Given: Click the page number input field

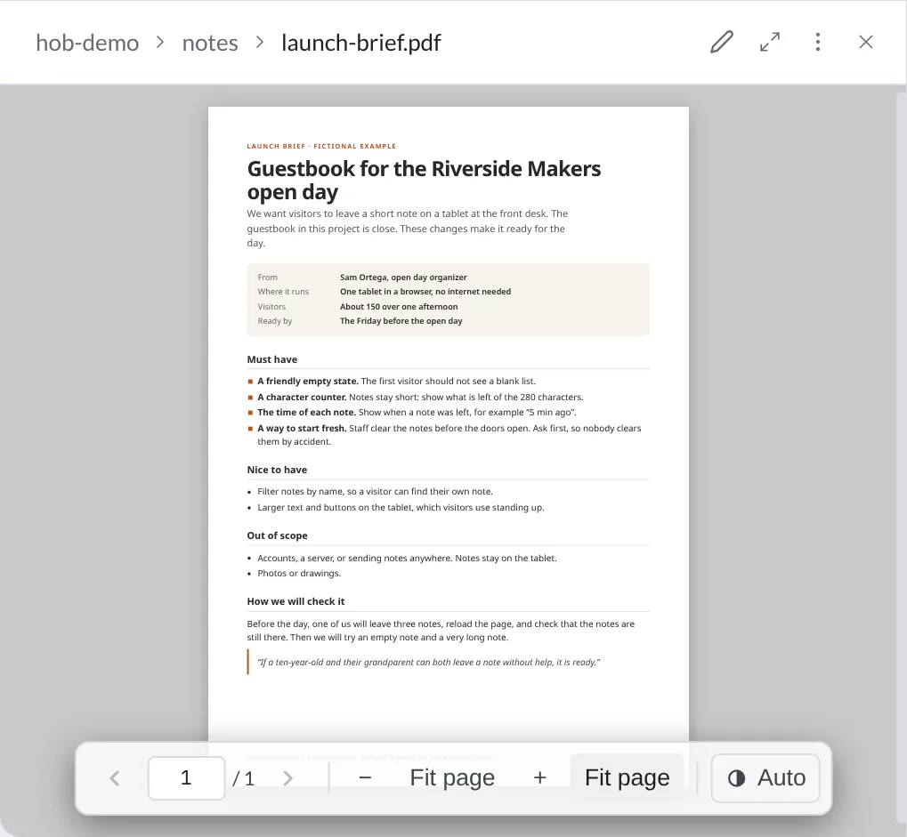Looking at the screenshot, I should tap(186, 778).
